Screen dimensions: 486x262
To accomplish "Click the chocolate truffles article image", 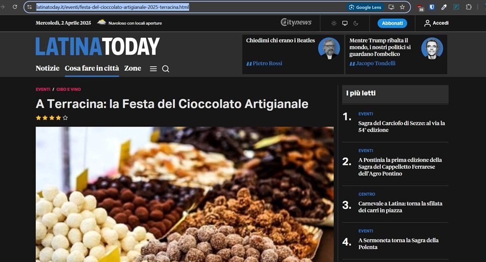I will coord(185,194).
